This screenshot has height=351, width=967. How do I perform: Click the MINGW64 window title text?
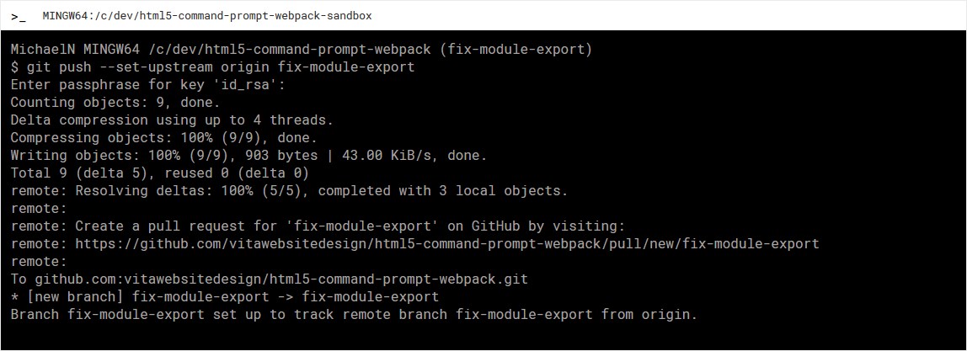[x=206, y=16]
